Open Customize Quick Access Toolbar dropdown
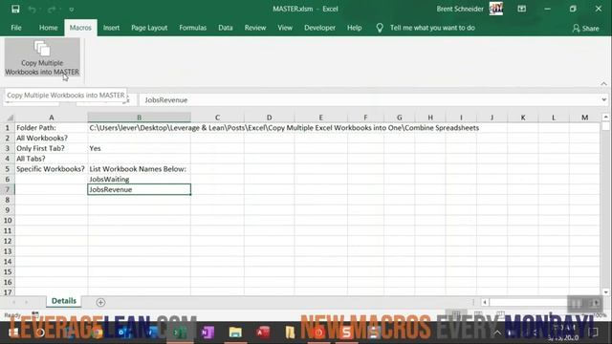 (x=72, y=10)
